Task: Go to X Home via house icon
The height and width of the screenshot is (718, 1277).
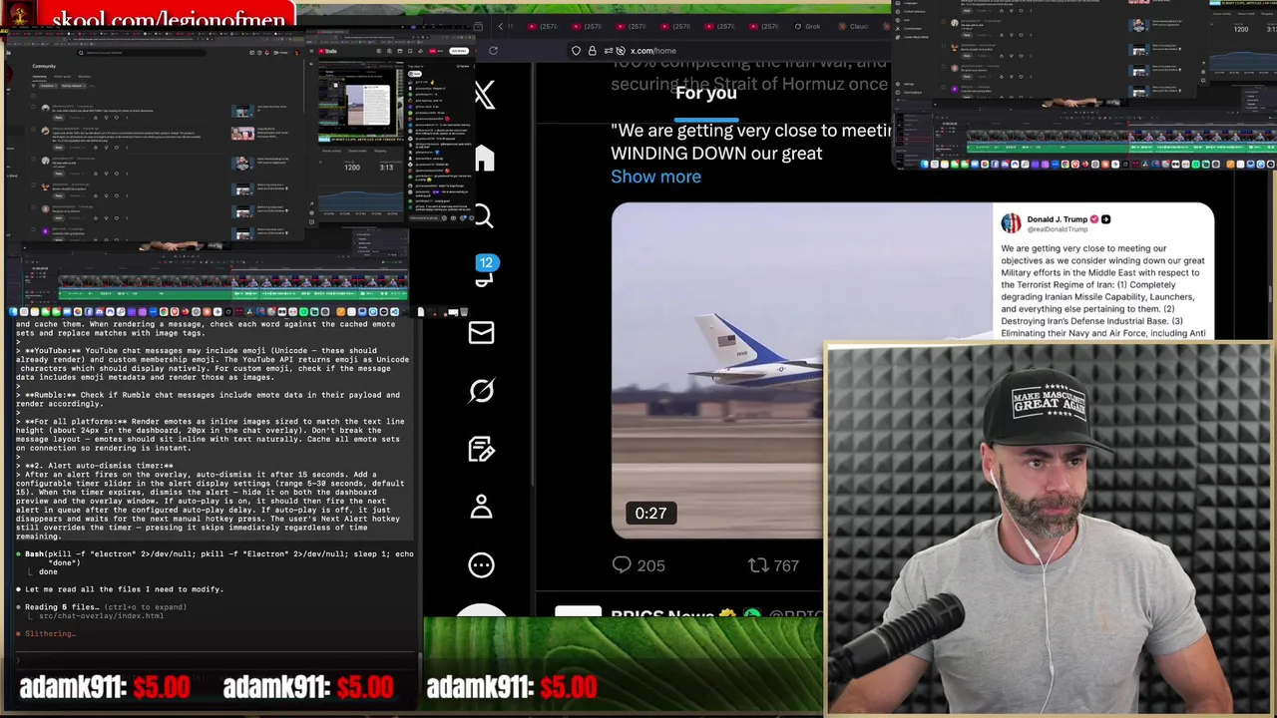Action: pos(484,158)
